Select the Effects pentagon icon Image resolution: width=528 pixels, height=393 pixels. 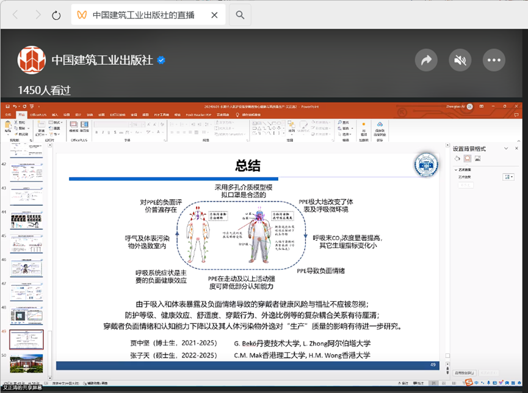[467, 159]
